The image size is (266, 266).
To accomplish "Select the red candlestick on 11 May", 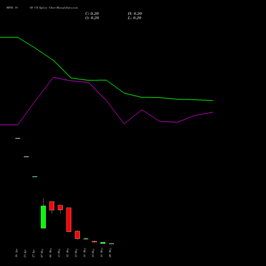I will [60, 207].
